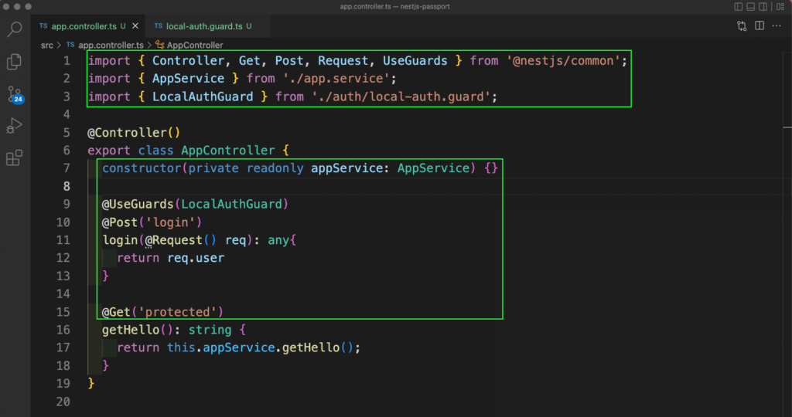Click the app.controller.ts breadcrumb item
Viewport: 792px width, 417px height.
click(107, 45)
